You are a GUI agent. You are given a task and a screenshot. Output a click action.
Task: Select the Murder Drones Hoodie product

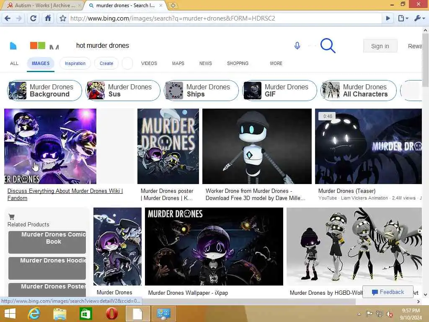[x=47, y=268]
